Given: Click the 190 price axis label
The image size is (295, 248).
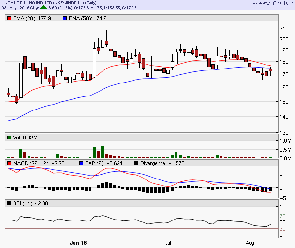Looking at the screenshot, I should 284,50.
